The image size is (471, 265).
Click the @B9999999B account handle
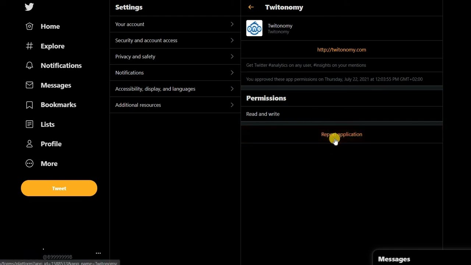click(x=57, y=257)
